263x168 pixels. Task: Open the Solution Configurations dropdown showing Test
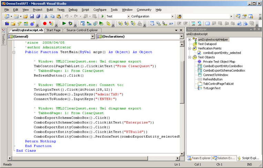pyautogui.click(x=129, y=16)
